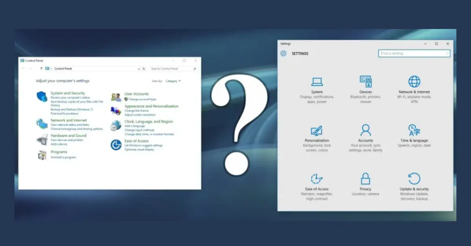Click Choose homegroup and sharing options
This screenshot has width=471, height=246.
point(77,129)
